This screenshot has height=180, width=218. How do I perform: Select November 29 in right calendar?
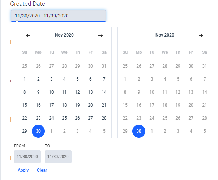[x=125, y=131]
